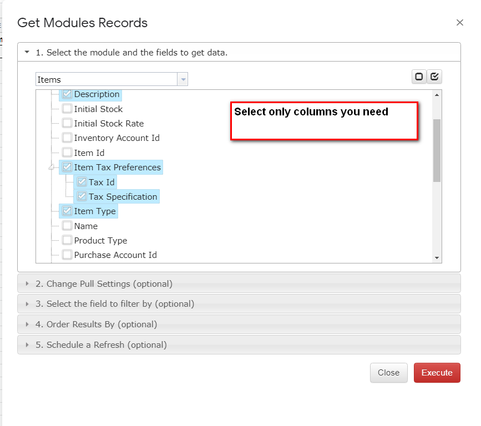Screen dimensions: 481x426
Task: Click the scroll down arrow in fields list
Action: pyautogui.click(x=437, y=258)
